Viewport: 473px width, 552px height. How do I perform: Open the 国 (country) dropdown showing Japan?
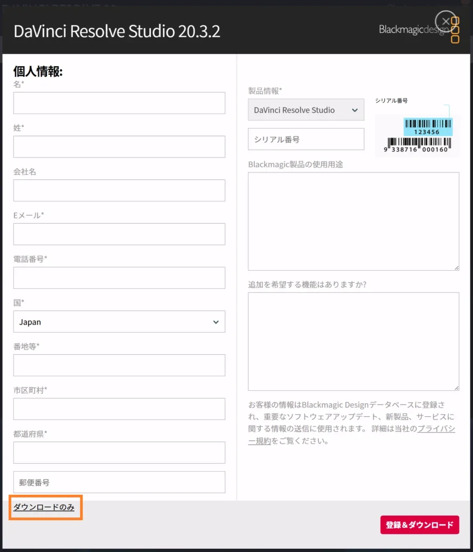point(119,322)
